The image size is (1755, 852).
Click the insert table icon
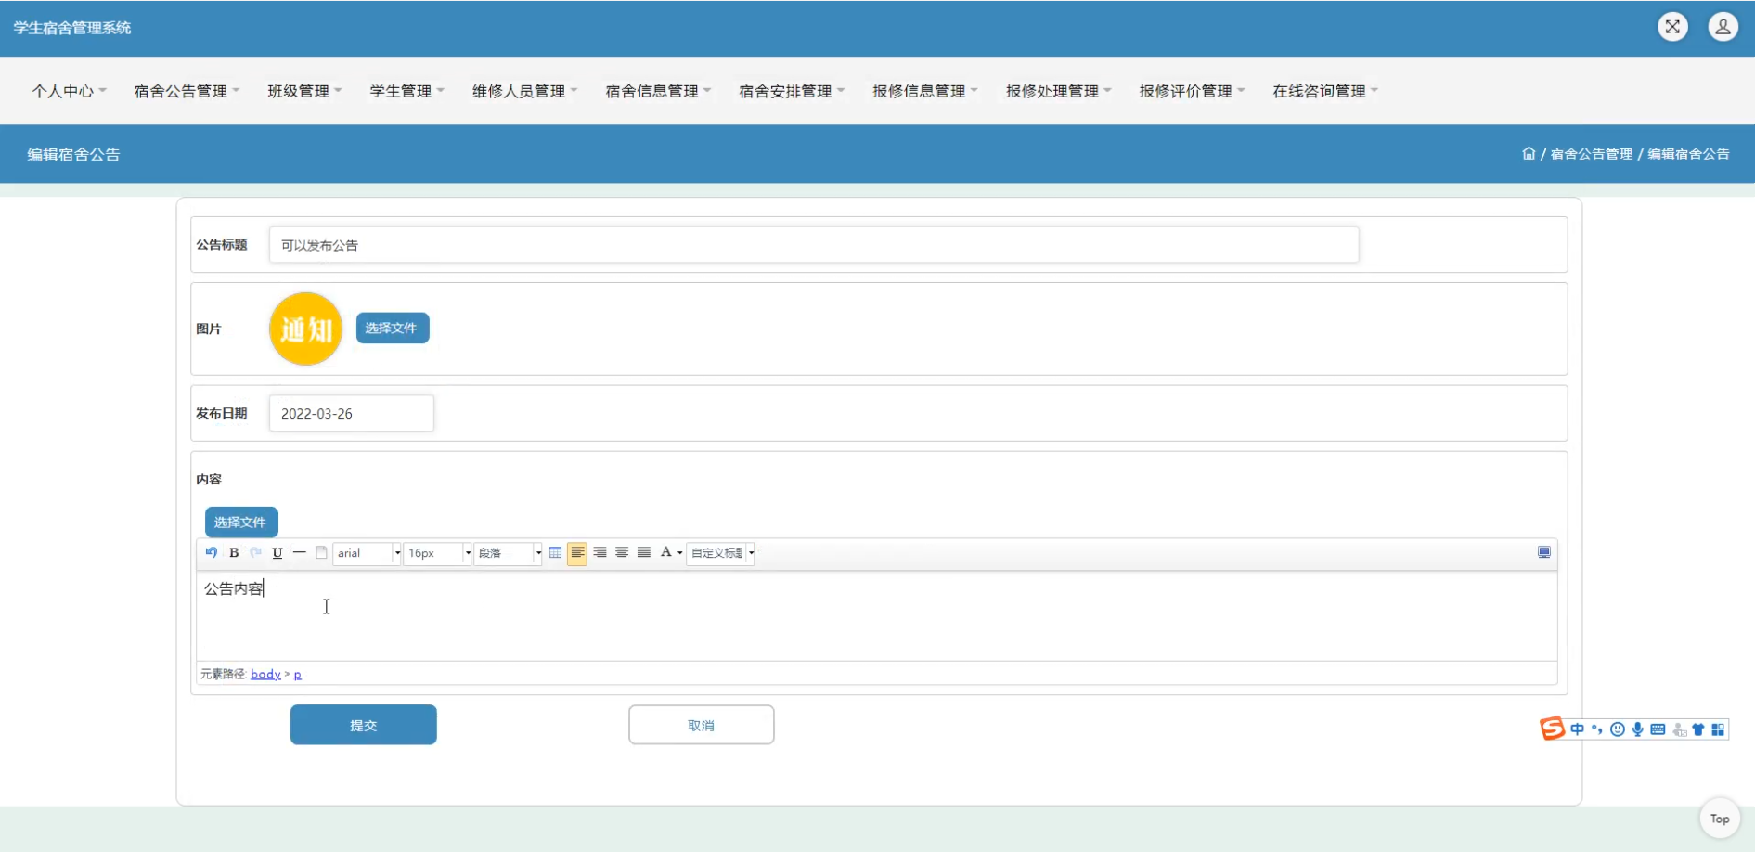[x=555, y=552]
